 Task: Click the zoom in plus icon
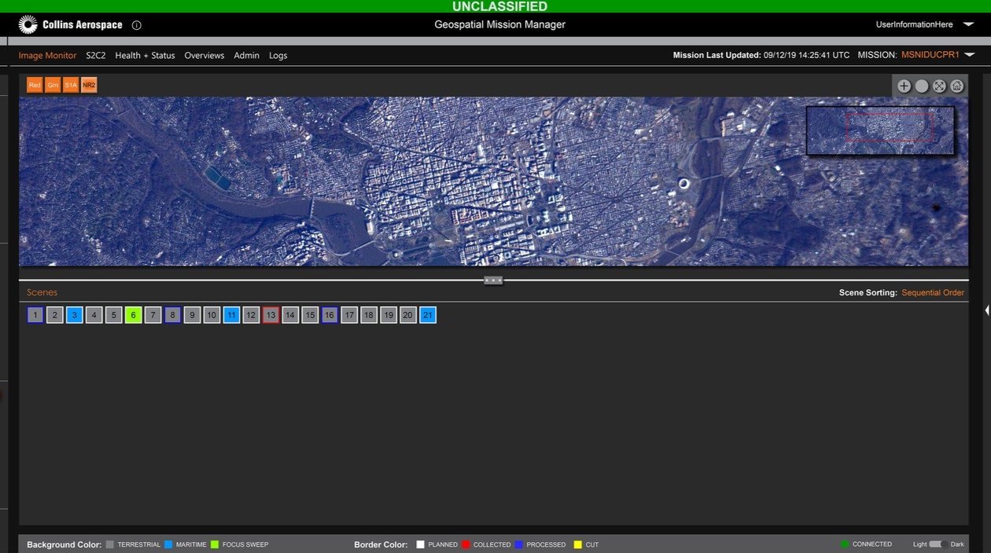(x=904, y=86)
